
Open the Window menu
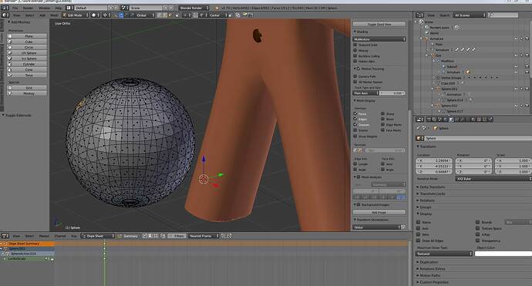point(44,8)
